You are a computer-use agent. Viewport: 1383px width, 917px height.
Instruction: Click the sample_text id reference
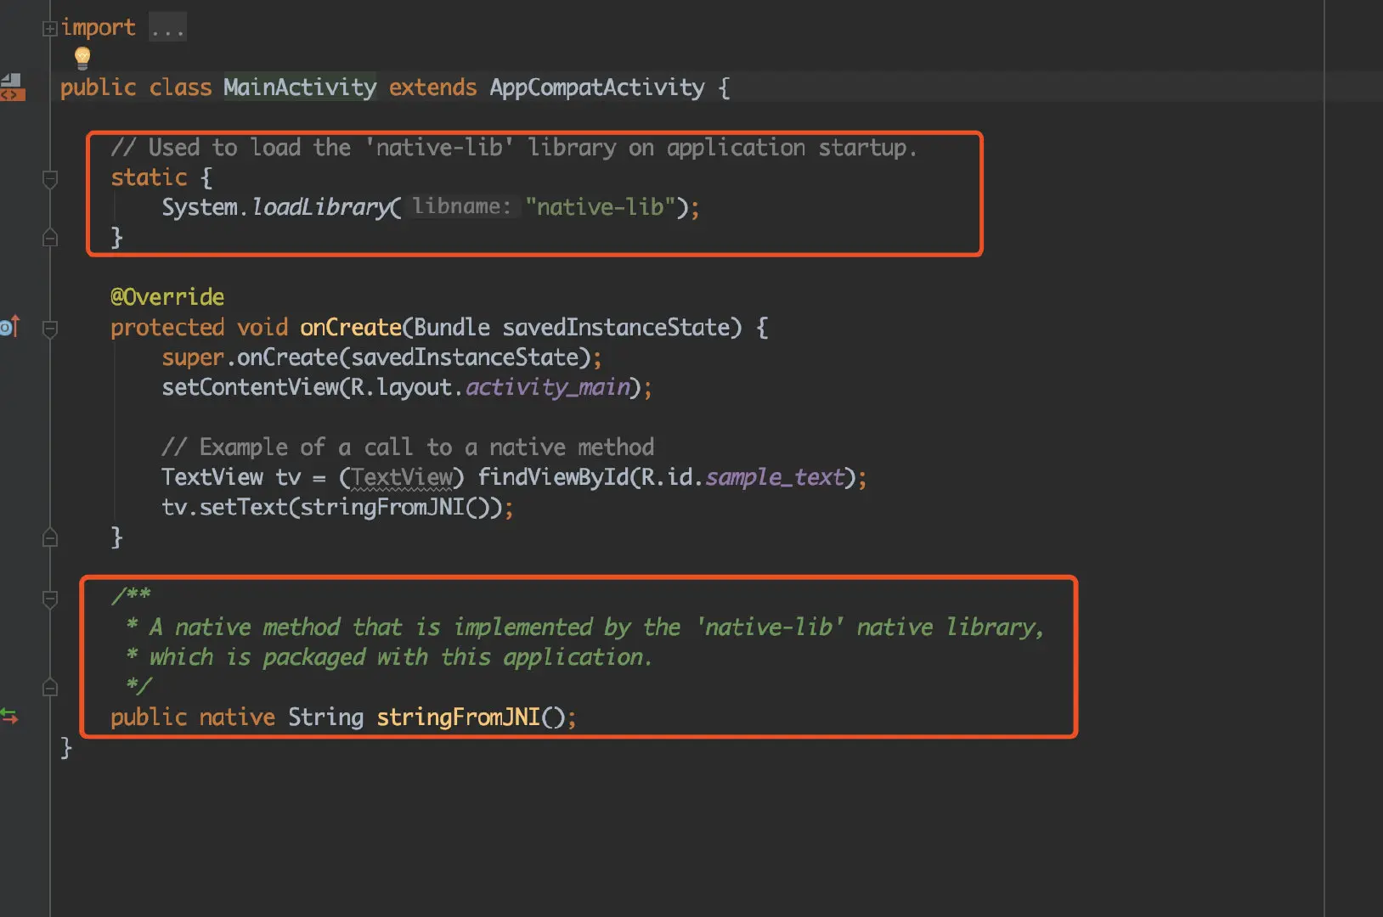click(x=775, y=477)
